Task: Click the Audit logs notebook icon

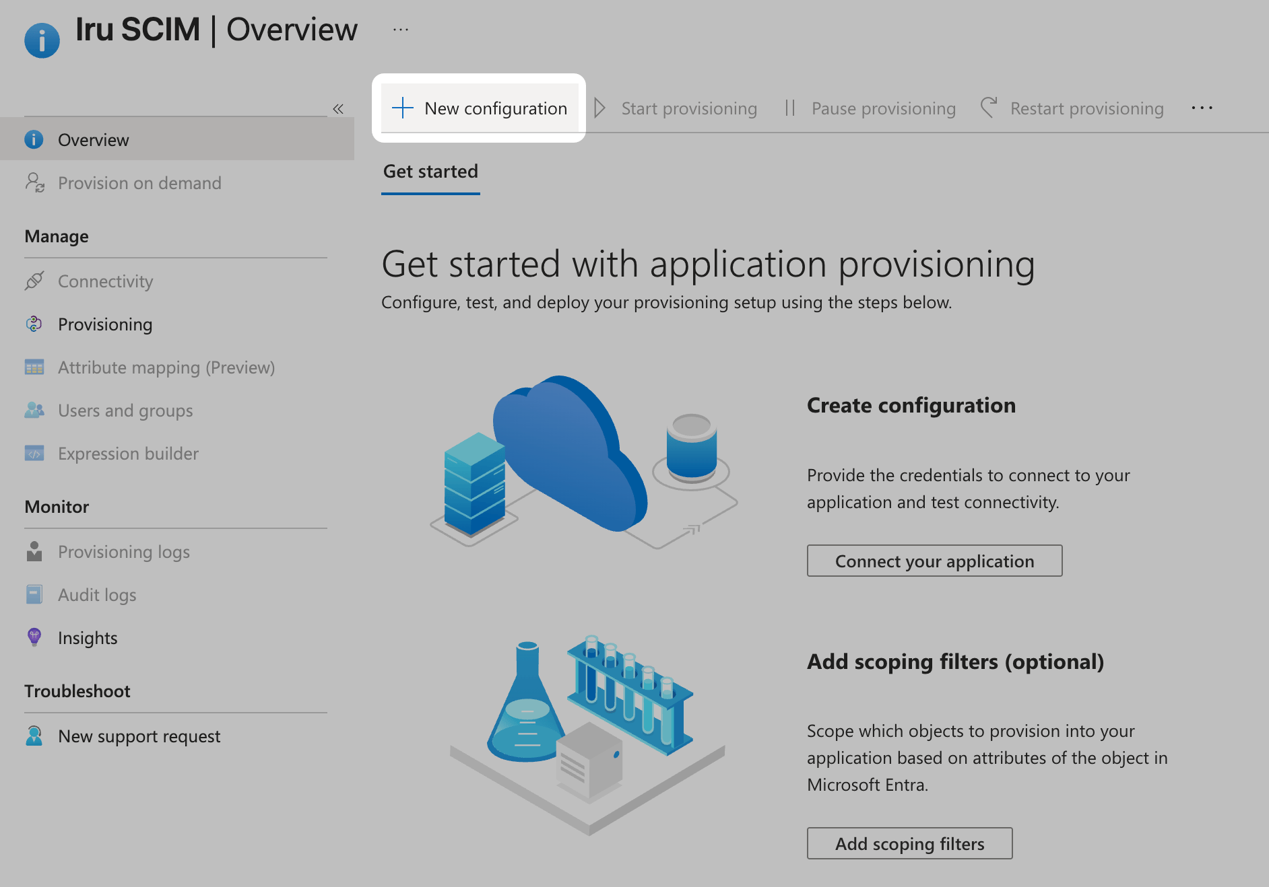Action: click(x=34, y=594)
